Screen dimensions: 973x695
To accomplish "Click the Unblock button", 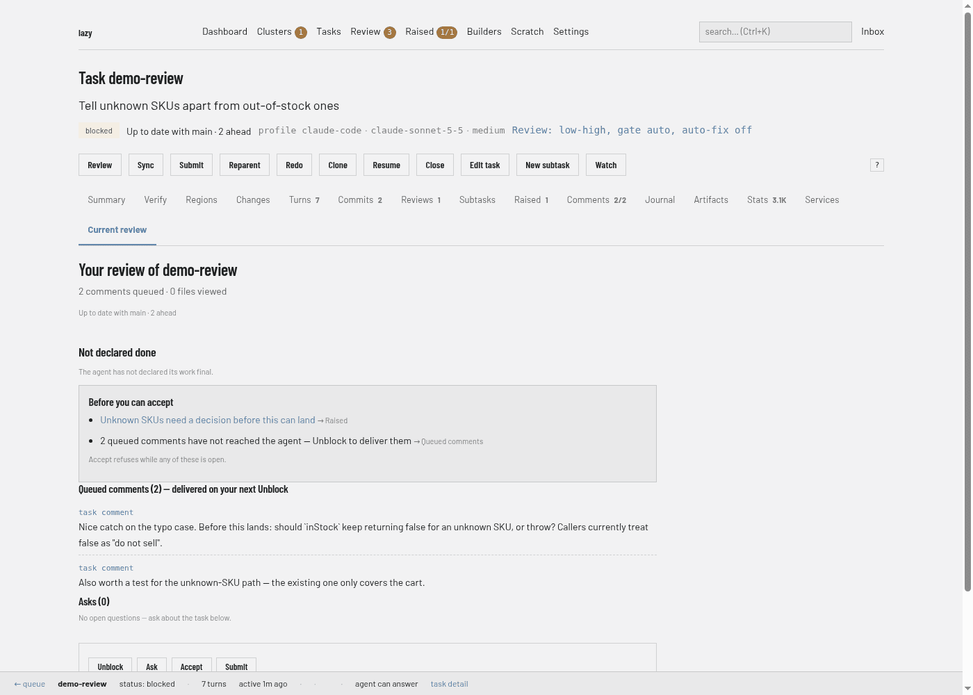I will [x=111, y=666].
